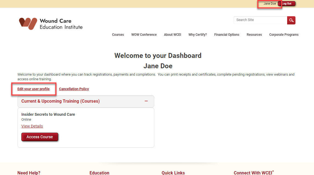314x175 pixels.
Task: Open the WOW Conference menu item
Action: (144, 35)
